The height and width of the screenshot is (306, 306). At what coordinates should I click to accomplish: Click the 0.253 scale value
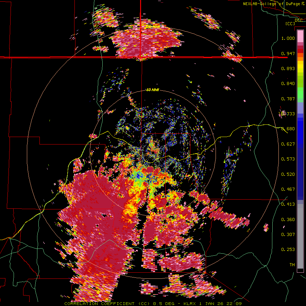click(x=288, y=250)
